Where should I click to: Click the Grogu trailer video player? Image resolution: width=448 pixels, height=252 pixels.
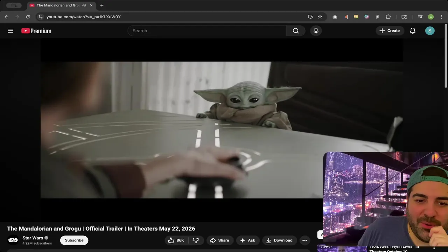222,130
